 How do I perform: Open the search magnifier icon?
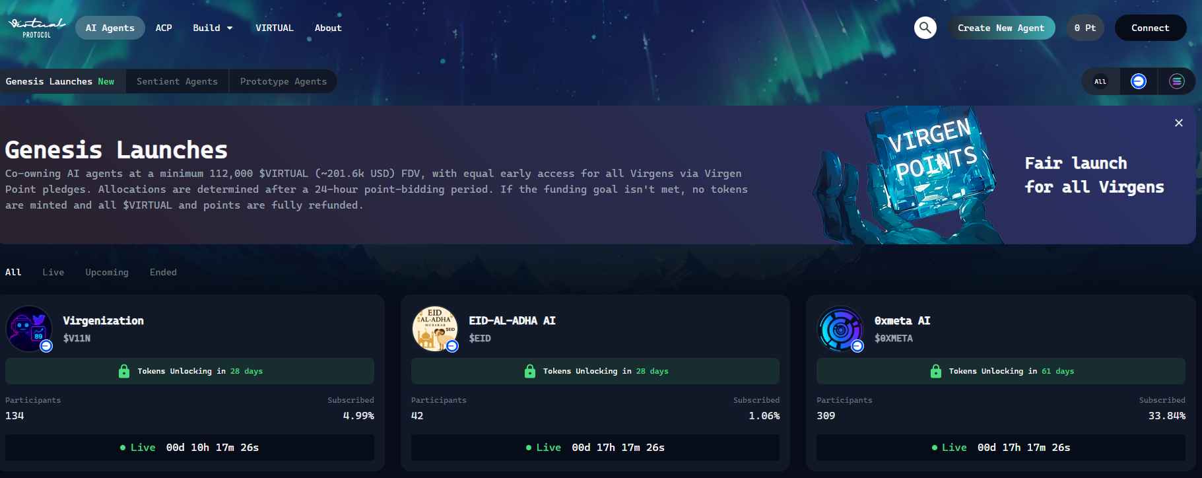point(925,28)
